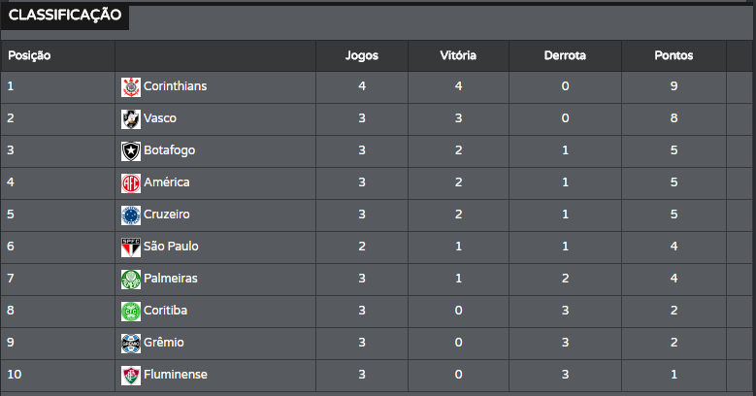Image resolution: width=756 pixels, height=396 pixels.
Task: Click Corinthians' points value 9
Action: click(674, 86)
